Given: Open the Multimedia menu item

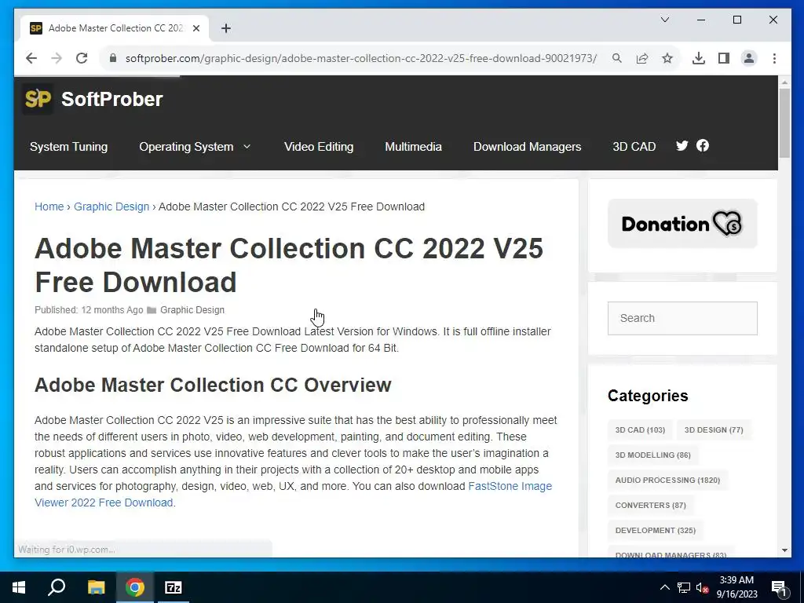Looking at the screenshot, I should pos(413,147).
